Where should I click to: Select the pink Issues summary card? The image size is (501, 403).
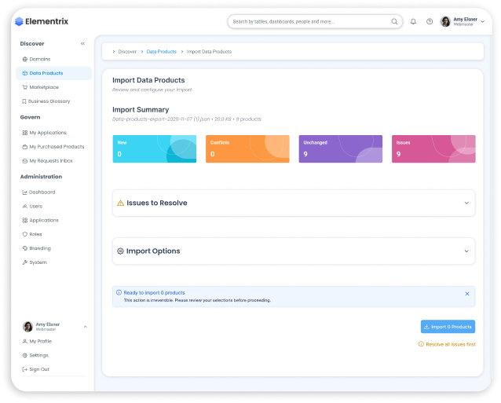(x=433, y=148)
